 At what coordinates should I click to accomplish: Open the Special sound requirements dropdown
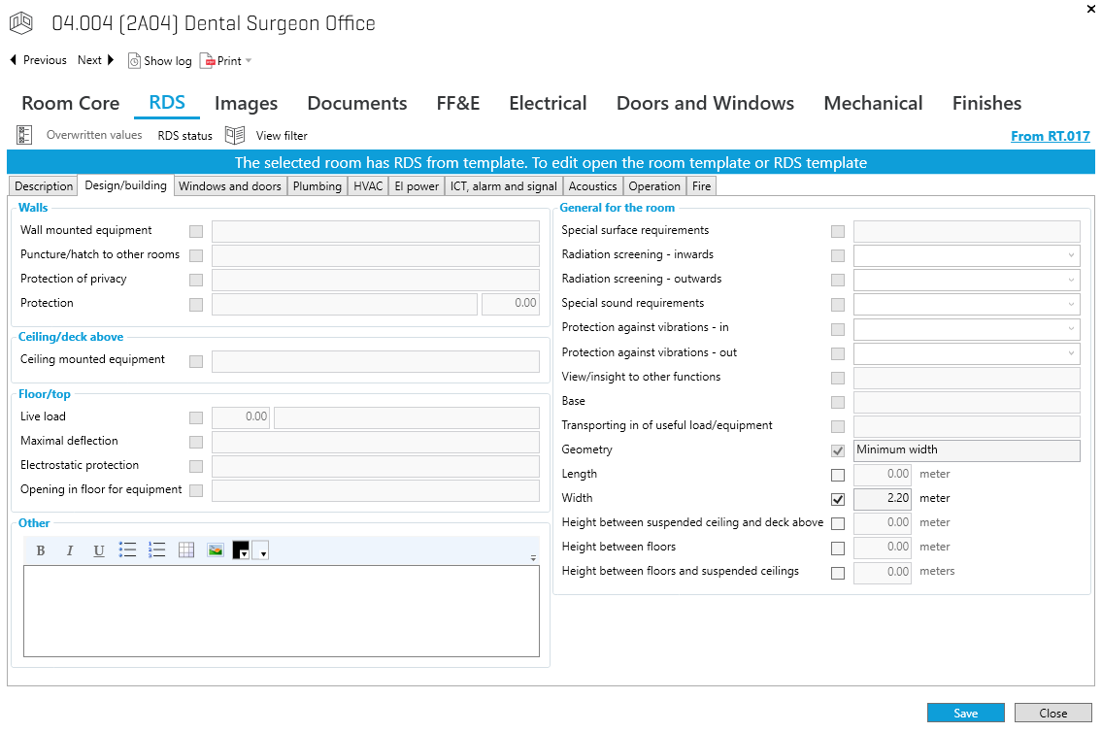1071,304
